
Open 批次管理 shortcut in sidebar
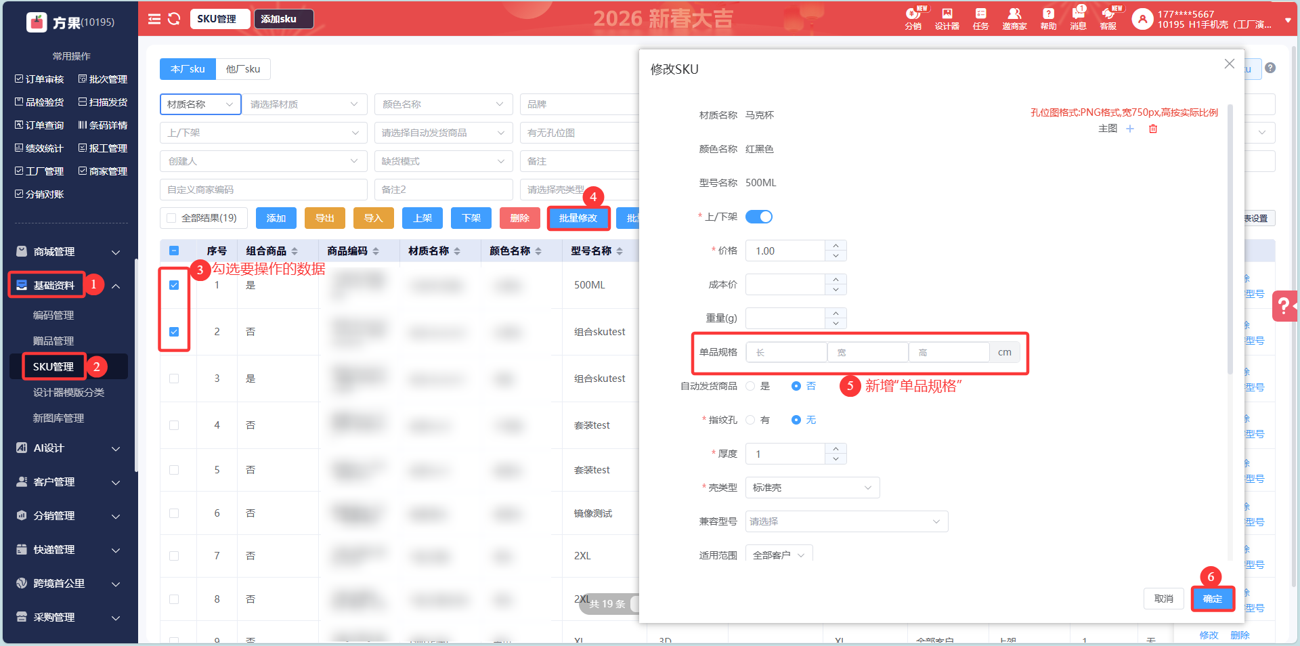click(103, 79)
